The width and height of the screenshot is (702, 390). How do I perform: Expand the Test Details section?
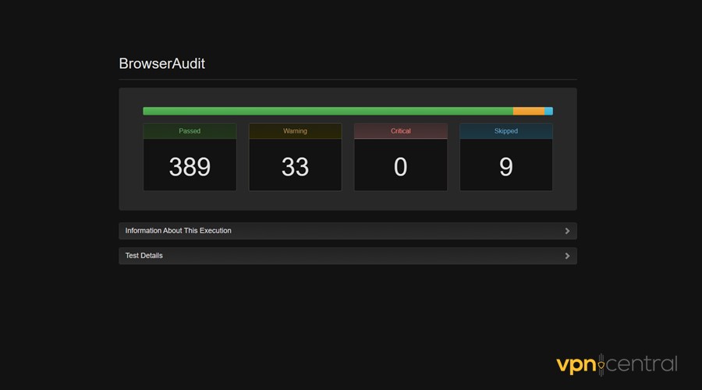point(144,256)
